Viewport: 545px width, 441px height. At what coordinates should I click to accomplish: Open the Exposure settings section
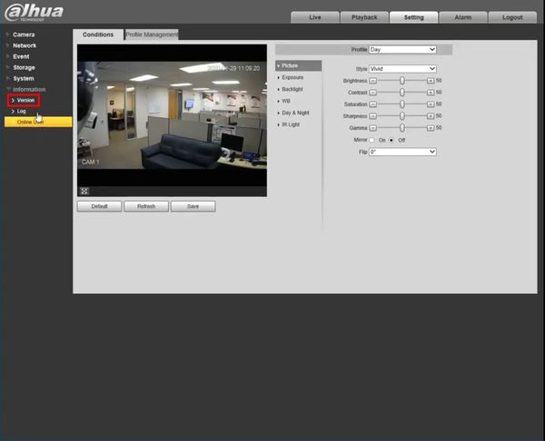292,77
